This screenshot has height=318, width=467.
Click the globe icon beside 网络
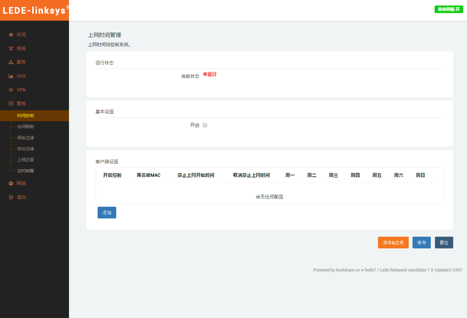[x=11, y=184]
